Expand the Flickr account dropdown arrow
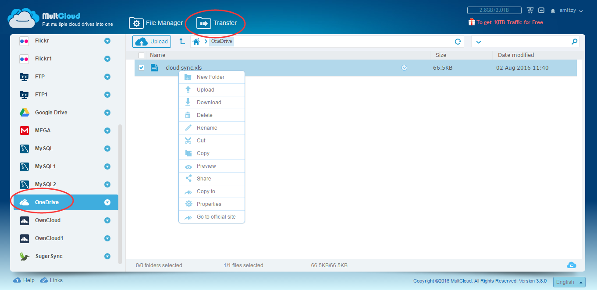 (107, 41)
